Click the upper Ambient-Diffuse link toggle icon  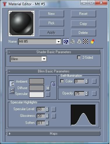(12, 84)
